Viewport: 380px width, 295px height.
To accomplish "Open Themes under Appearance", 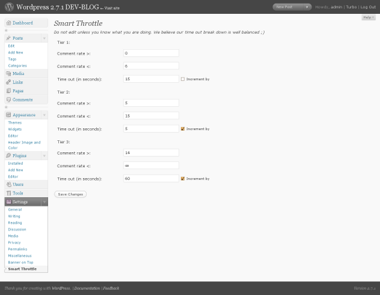I will pyautogui.click(x=15, y=123).
